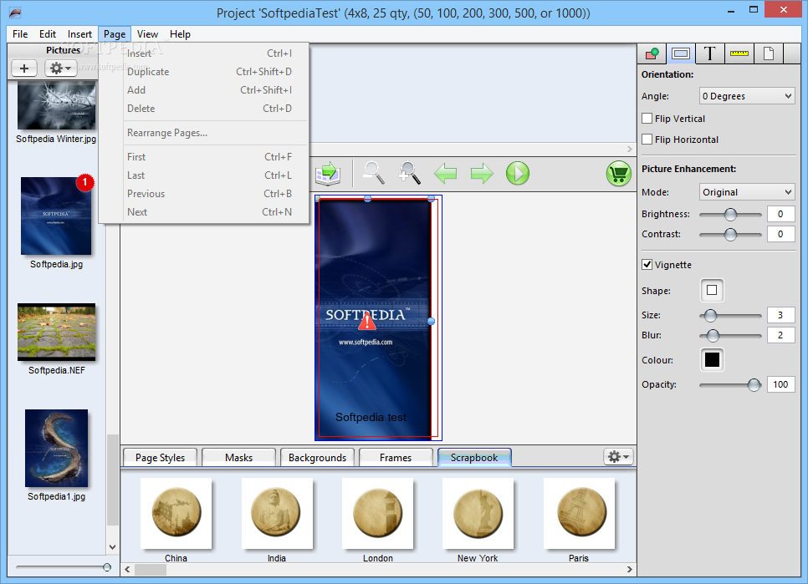Open the ruler measurements tab icon
This screenshot has height=584, width=808.
(x=739, y=53)
